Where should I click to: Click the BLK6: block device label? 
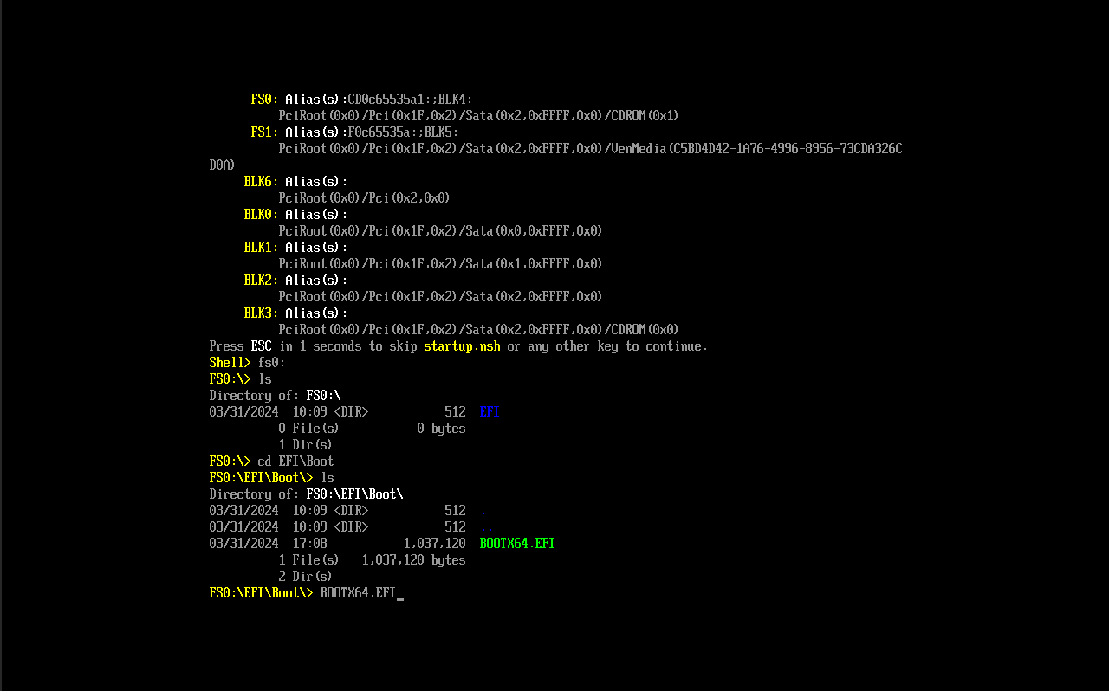point(258,181)
